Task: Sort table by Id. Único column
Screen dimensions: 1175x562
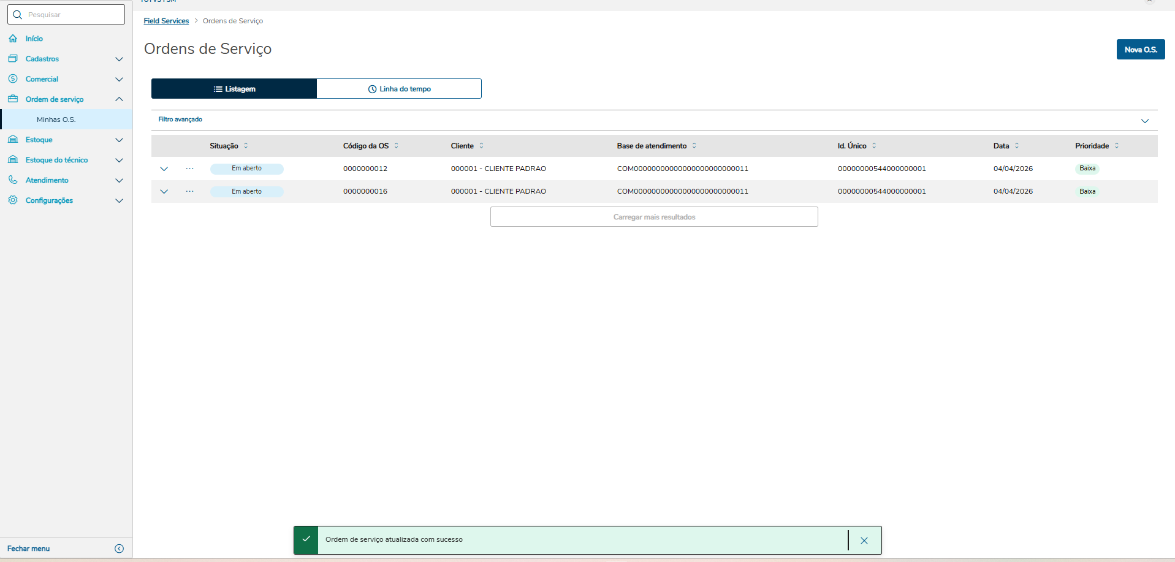Action: [874, 146]
